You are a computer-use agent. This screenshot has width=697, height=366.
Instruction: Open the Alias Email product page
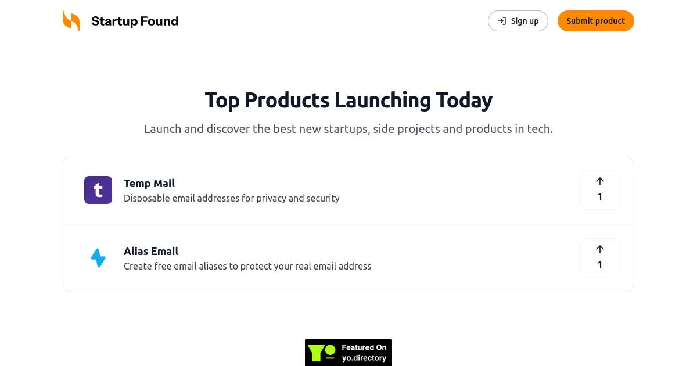[151, 251]
